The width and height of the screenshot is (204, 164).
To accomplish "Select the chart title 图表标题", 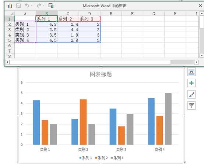I will click(101, 74).
